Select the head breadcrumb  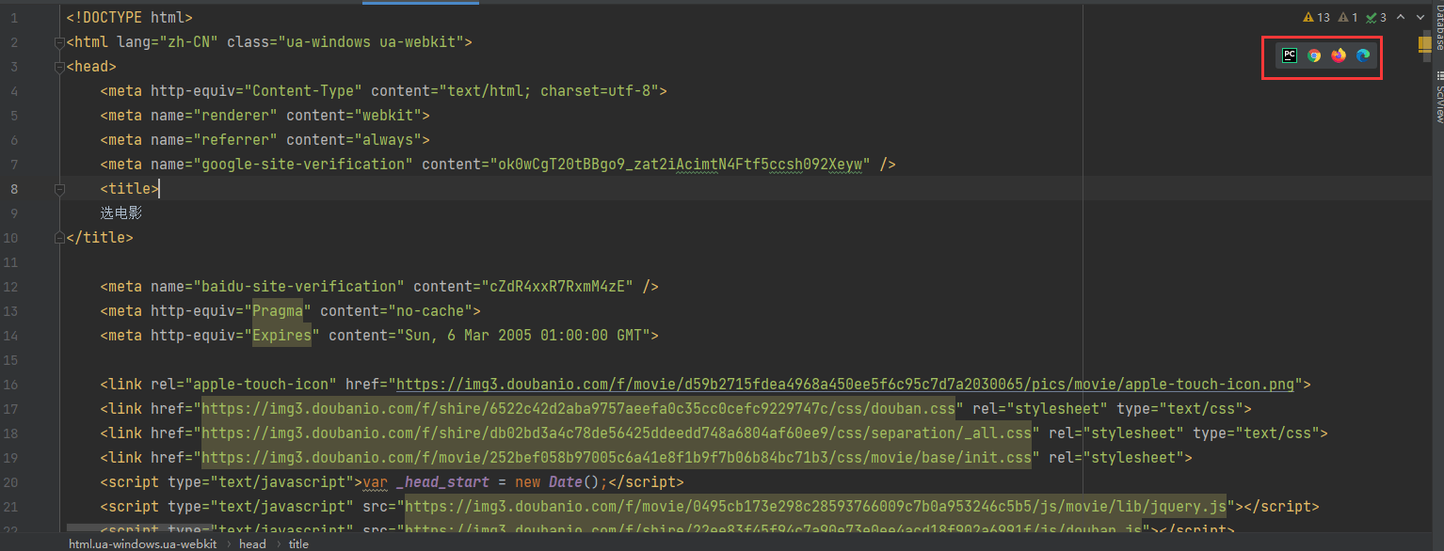coord(252,543)
